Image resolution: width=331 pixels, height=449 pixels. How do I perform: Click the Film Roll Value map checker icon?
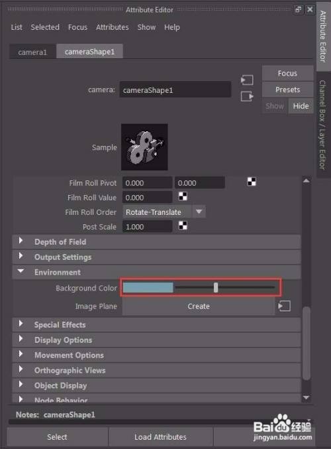pos(183,196)
